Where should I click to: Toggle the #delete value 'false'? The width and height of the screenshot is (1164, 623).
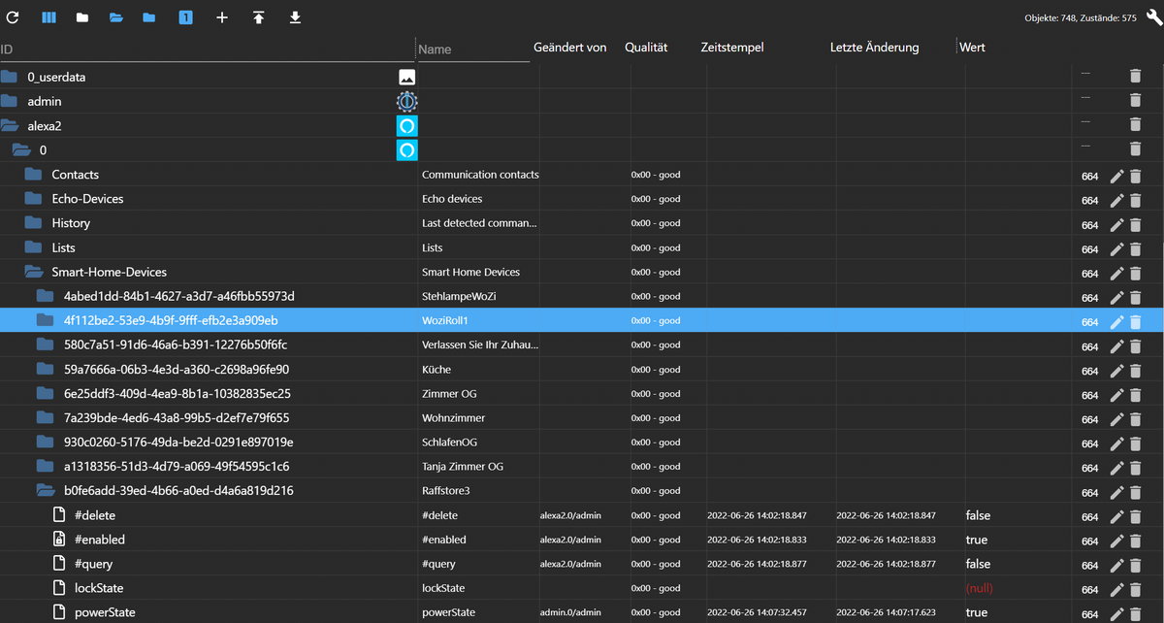pos(978,515)
